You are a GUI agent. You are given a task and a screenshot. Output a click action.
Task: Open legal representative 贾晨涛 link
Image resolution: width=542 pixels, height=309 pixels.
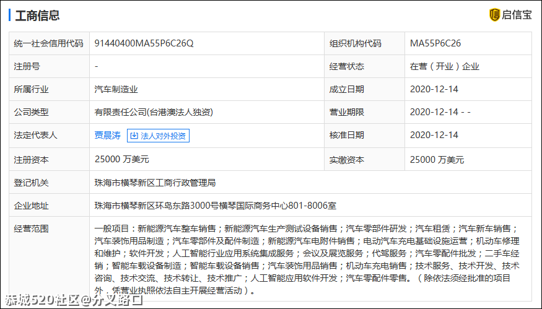point(108,136)
